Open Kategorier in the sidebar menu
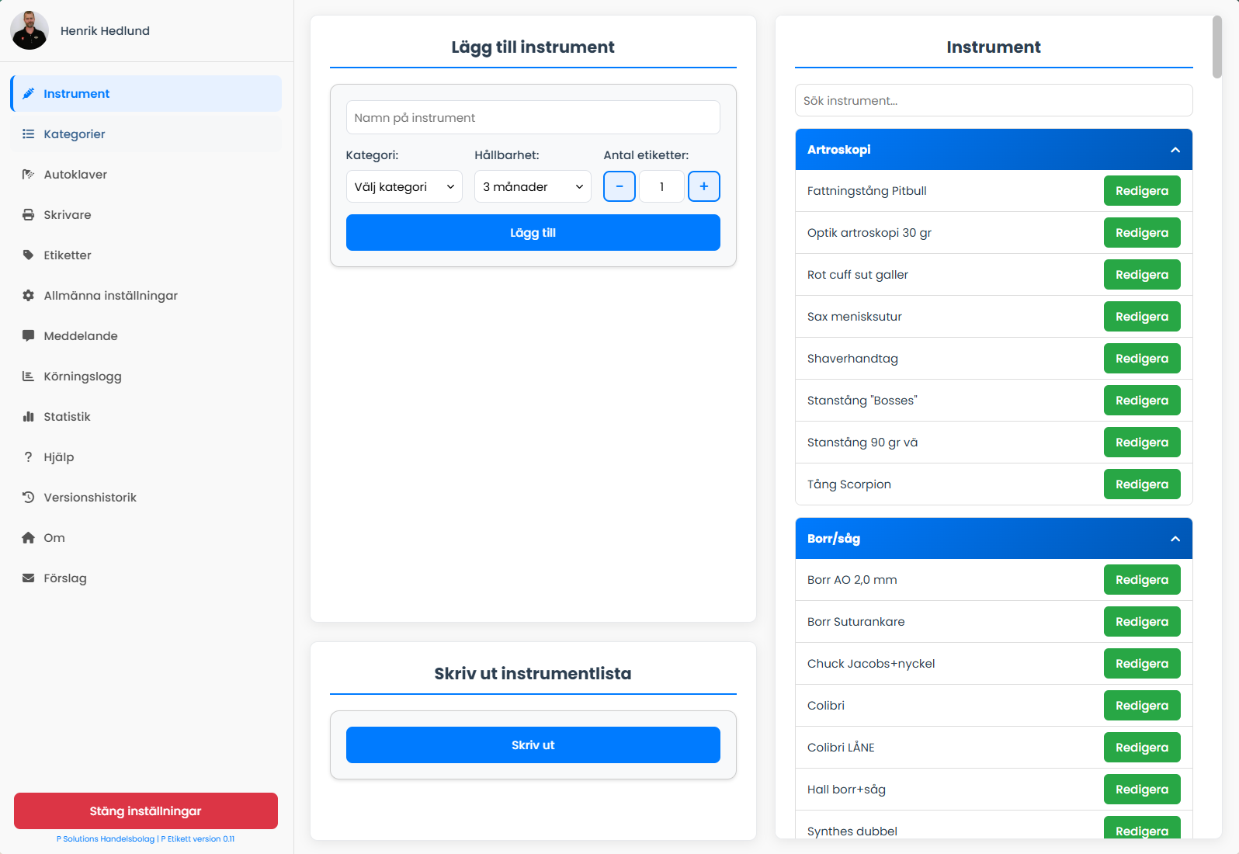This screenshot has height=854, width=1239. (75, 134)
